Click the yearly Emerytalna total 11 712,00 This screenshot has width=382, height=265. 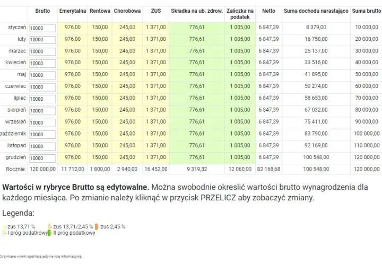coord(73,169)
